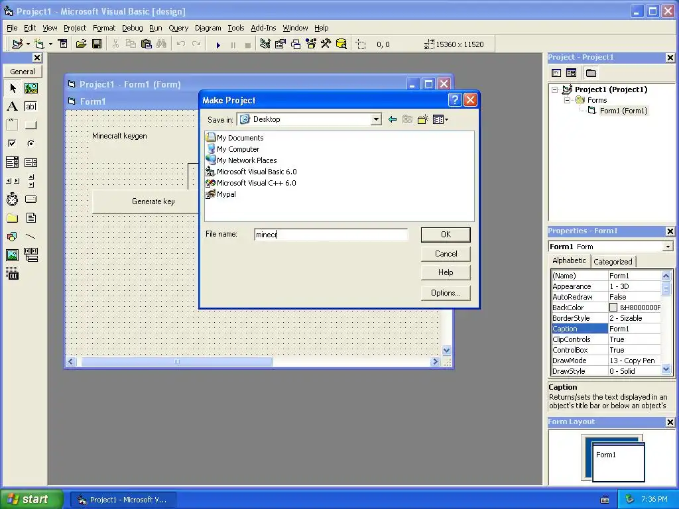Click Help in Make Project dialog
Image resolution: width=679 pixels, height=509 pixels.
(x=446, y=272)
